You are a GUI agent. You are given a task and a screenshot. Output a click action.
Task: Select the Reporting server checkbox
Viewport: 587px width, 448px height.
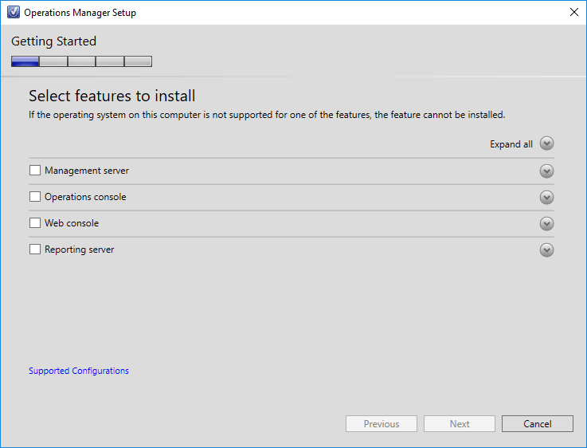35,249
